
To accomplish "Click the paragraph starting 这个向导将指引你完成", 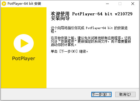I will point(89,30).
